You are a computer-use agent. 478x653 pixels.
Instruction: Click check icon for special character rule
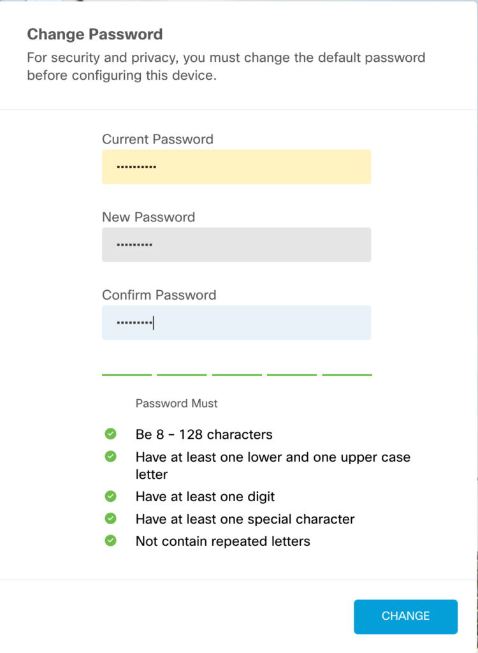(110, 518)
